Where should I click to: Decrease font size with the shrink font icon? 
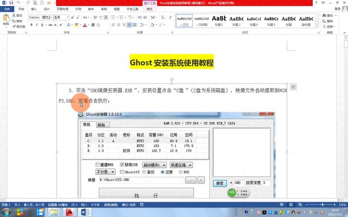[78, 17]
